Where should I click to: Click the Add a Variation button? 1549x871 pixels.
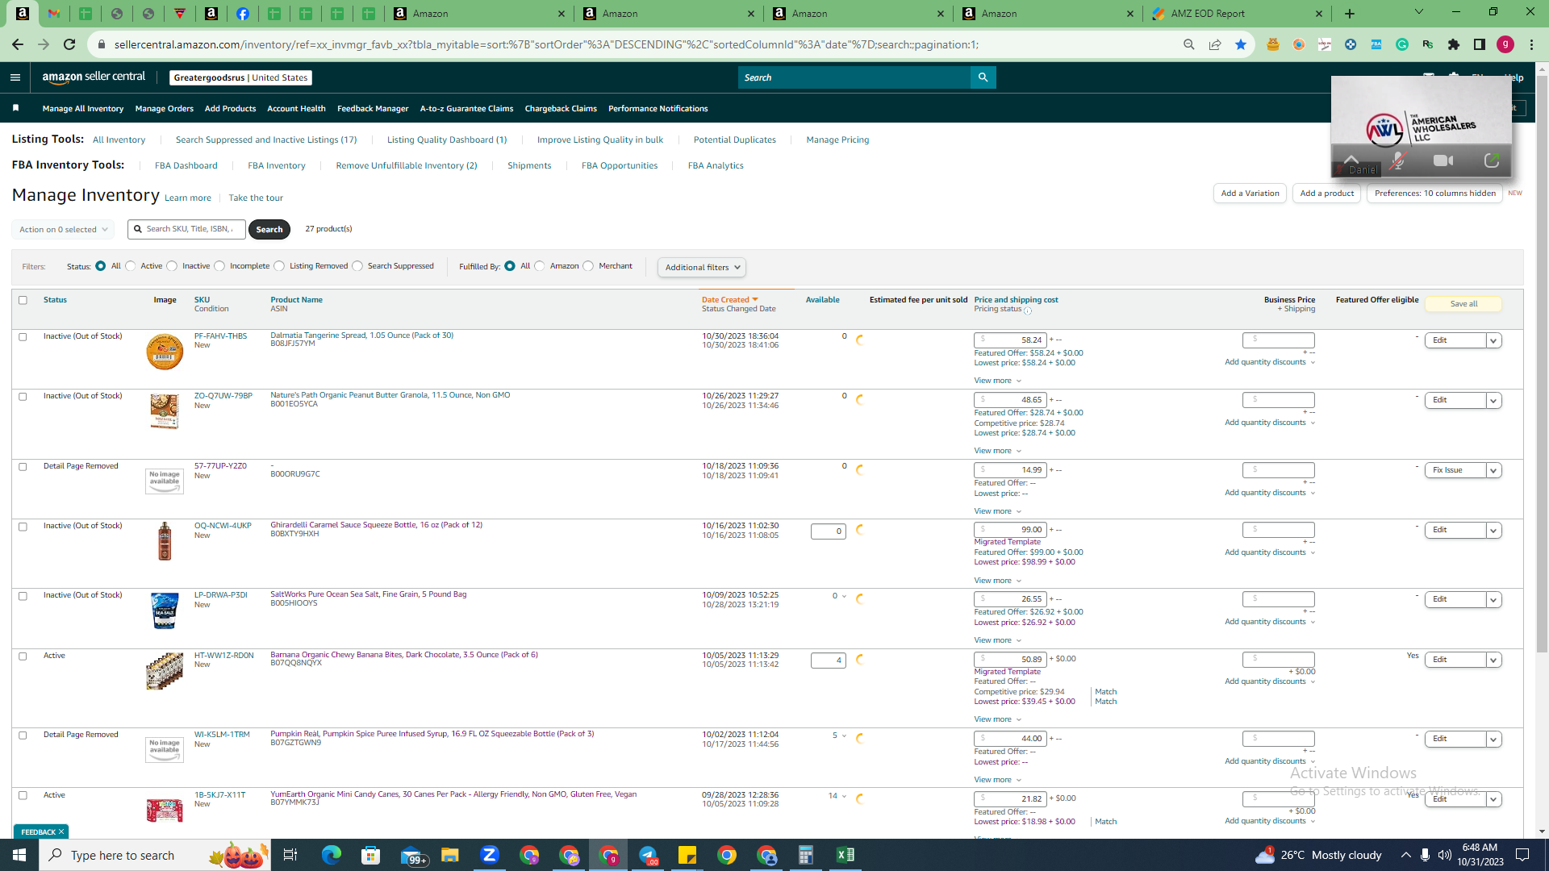[x=1250, y=194]
